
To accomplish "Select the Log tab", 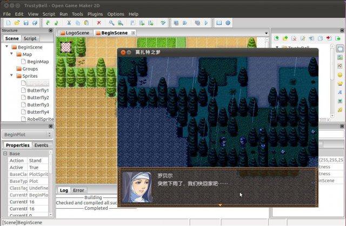I will tap(64, 190).
